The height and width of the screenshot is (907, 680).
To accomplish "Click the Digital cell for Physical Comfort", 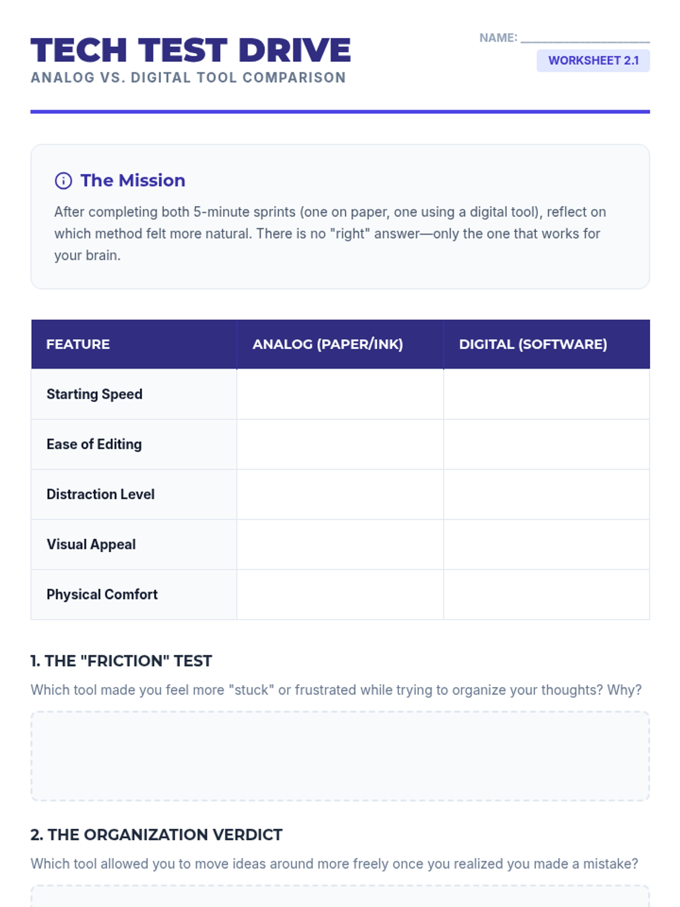I will click(546, 594).
